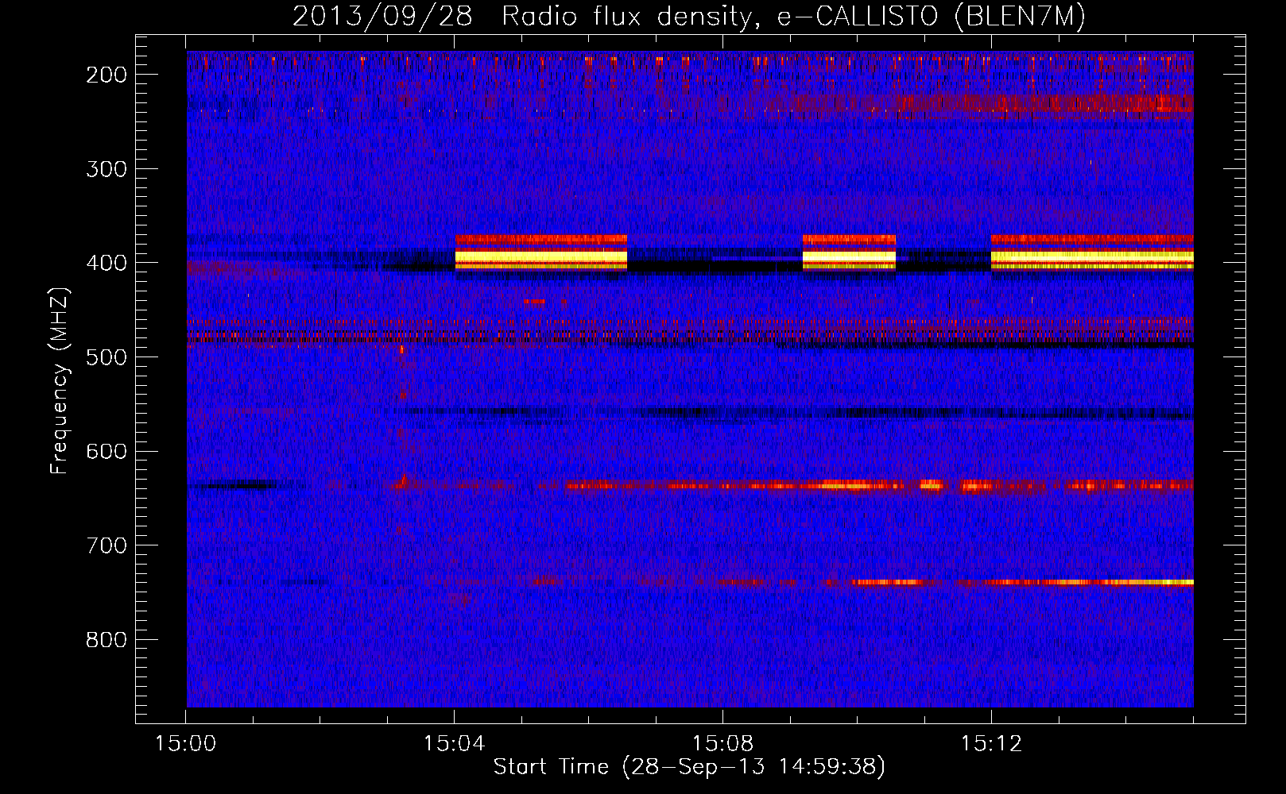Click the 'Start Time (28-Sep-13 14:59:38)' axis label

689,767
